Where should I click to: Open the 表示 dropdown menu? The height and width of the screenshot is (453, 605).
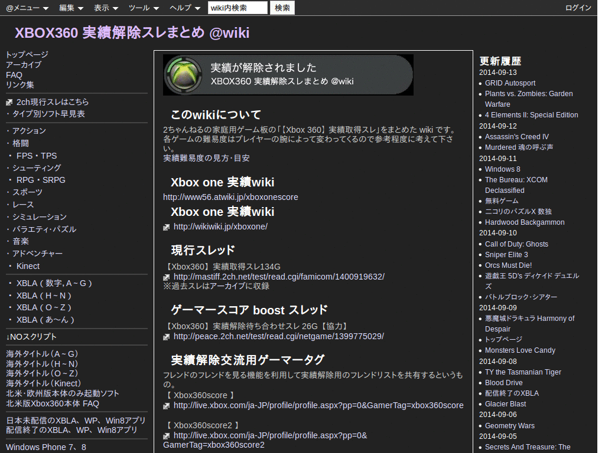pos(102,8)
